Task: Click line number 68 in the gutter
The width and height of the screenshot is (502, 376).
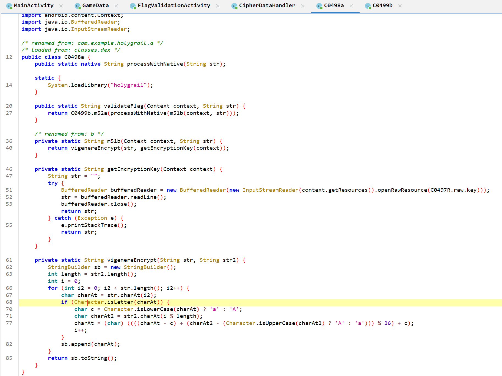Action: click(x=9, y=302)
